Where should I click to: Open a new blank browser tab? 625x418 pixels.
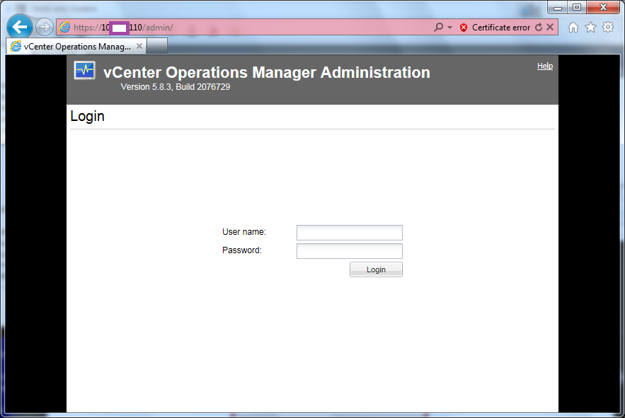tap(157, 46)
